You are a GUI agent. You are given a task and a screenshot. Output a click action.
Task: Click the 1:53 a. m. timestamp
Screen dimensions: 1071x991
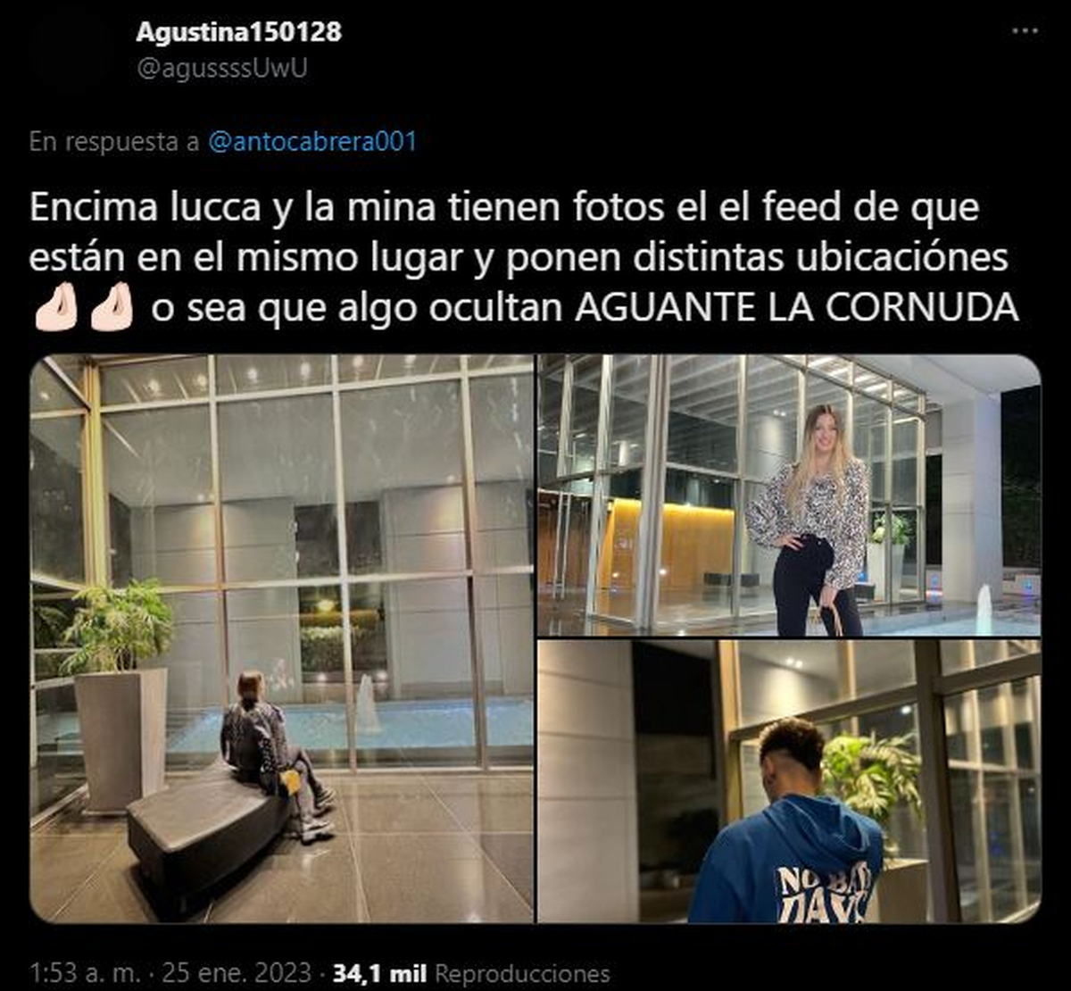(x=76, y=972)
